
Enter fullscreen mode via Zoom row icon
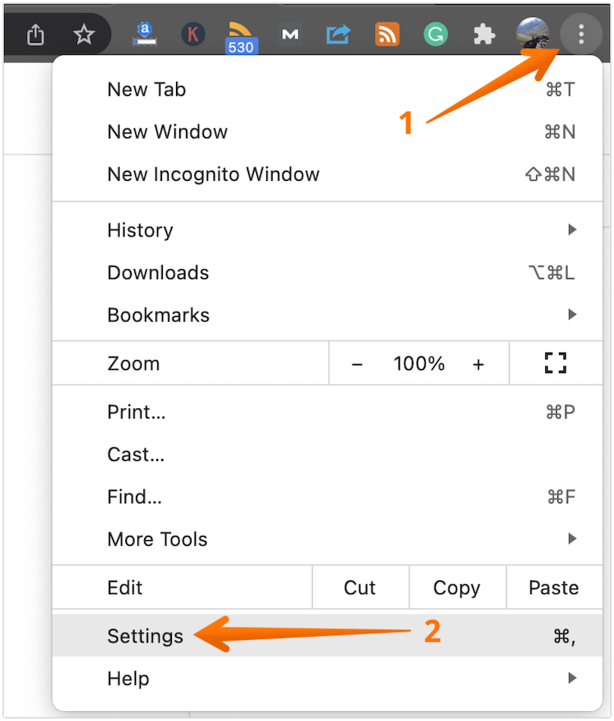[556, 363]
